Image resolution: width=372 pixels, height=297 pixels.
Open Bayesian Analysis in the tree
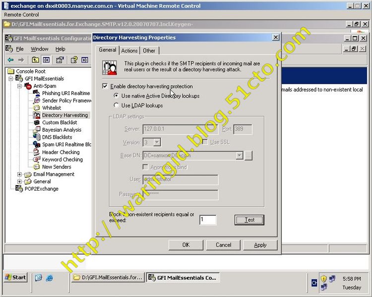[x=62, y=130]
